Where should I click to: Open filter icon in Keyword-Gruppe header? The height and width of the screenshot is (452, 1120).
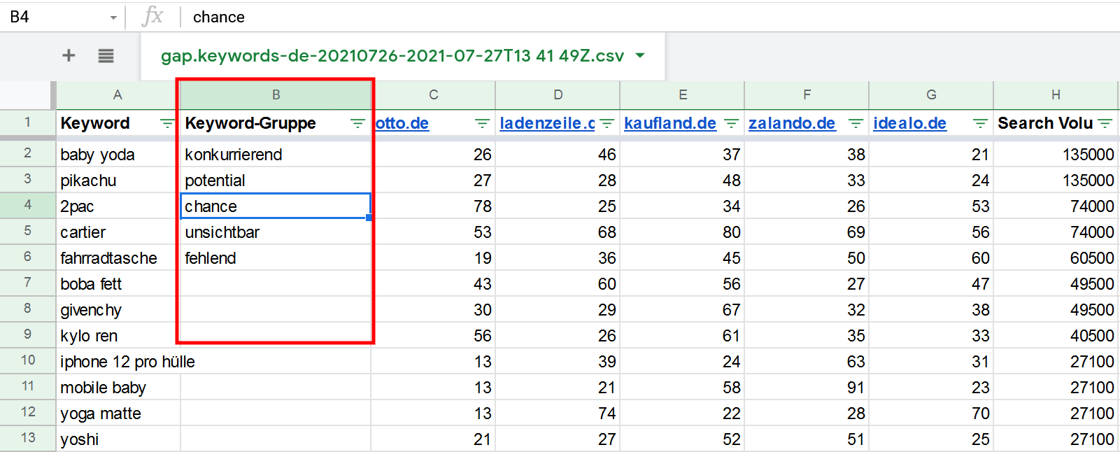tap(357, 124)
